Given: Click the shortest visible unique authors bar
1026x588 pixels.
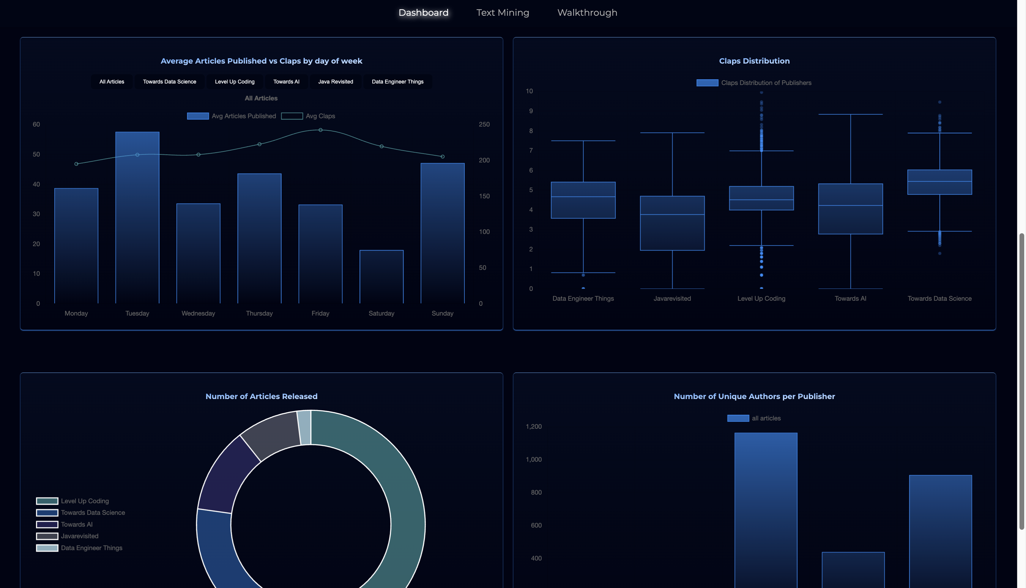Looking at the screenshot, I should [x=853, y=570].
